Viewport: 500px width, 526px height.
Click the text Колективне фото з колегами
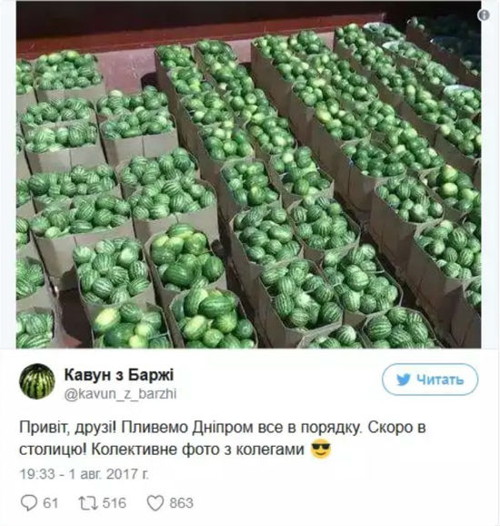coord(197,450)
